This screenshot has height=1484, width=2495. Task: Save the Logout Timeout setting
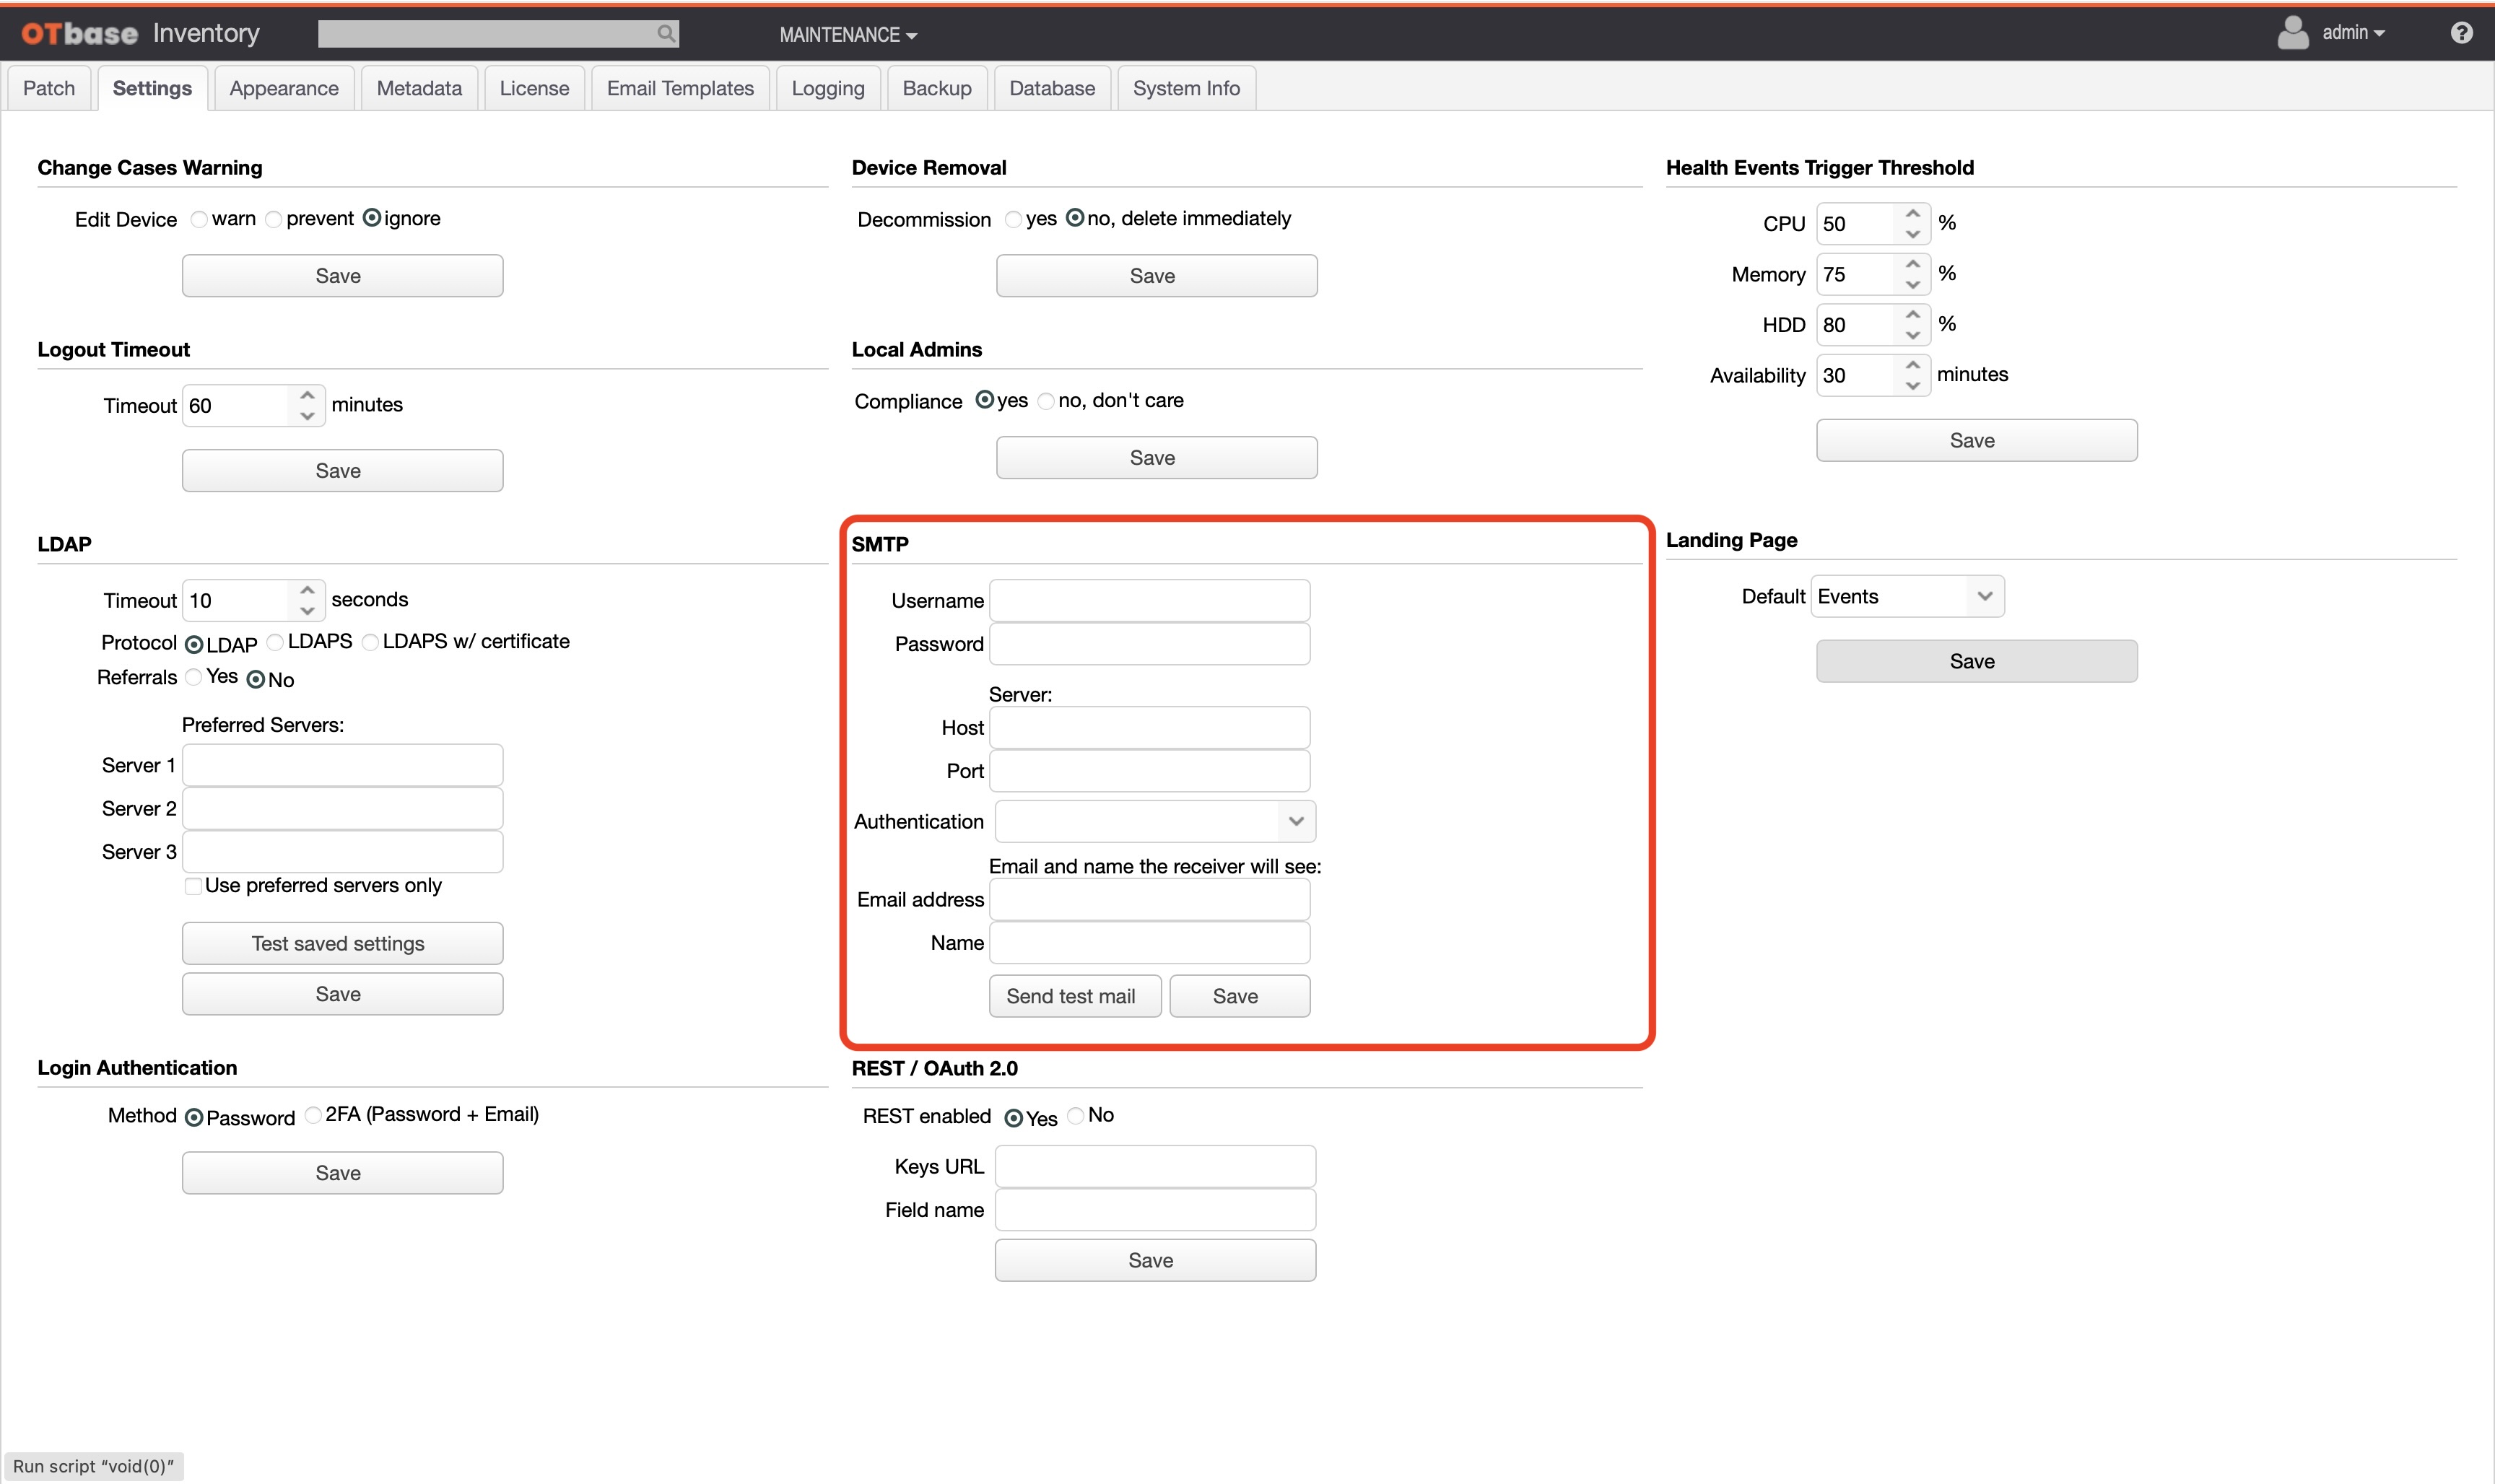point(342,471)
